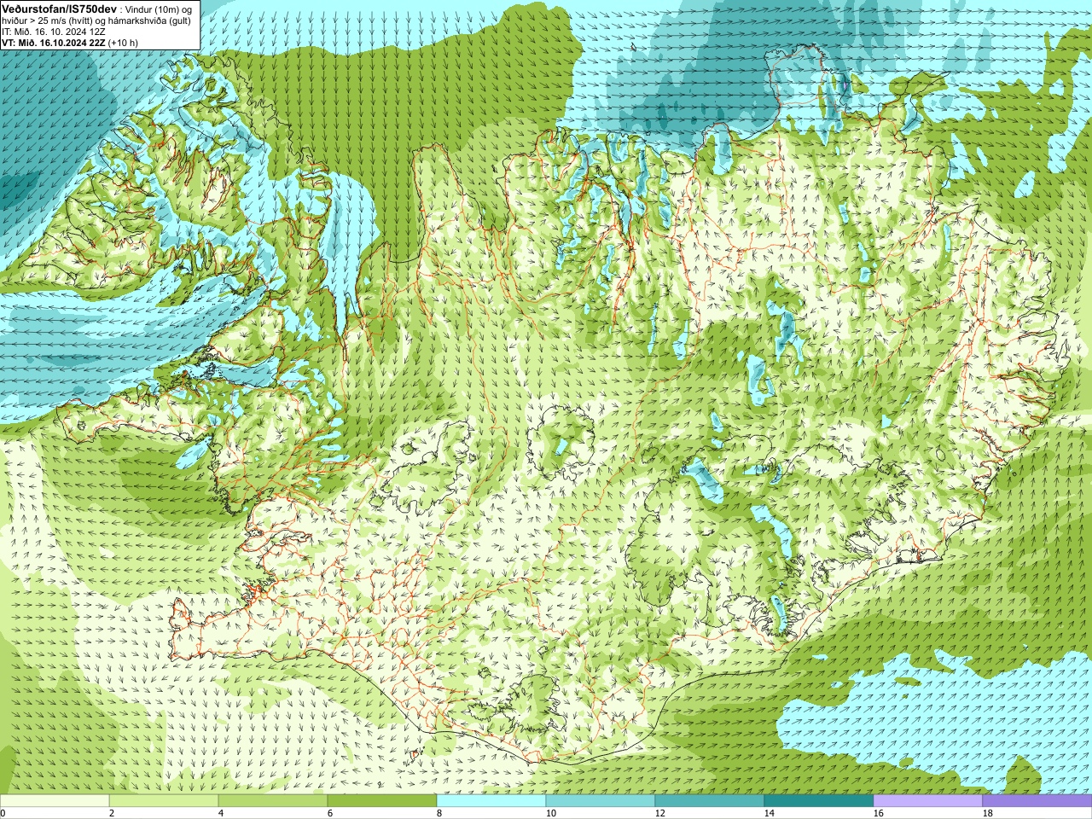Viewport: 1092px width, 819px height.
Task: Click the "(+10 h)" forecast offset text
Action: tap(124, 43)
